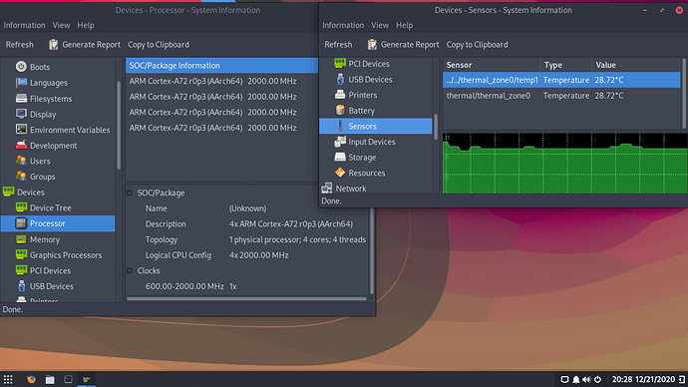The width and height of the screenshot is (688, 387).
Task: Select Storage drive icon
Action: coord(340,157)
